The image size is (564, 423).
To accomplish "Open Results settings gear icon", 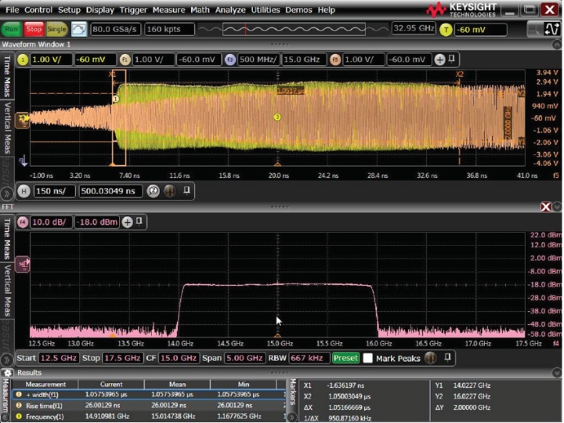I will click(x=8, y=373).
